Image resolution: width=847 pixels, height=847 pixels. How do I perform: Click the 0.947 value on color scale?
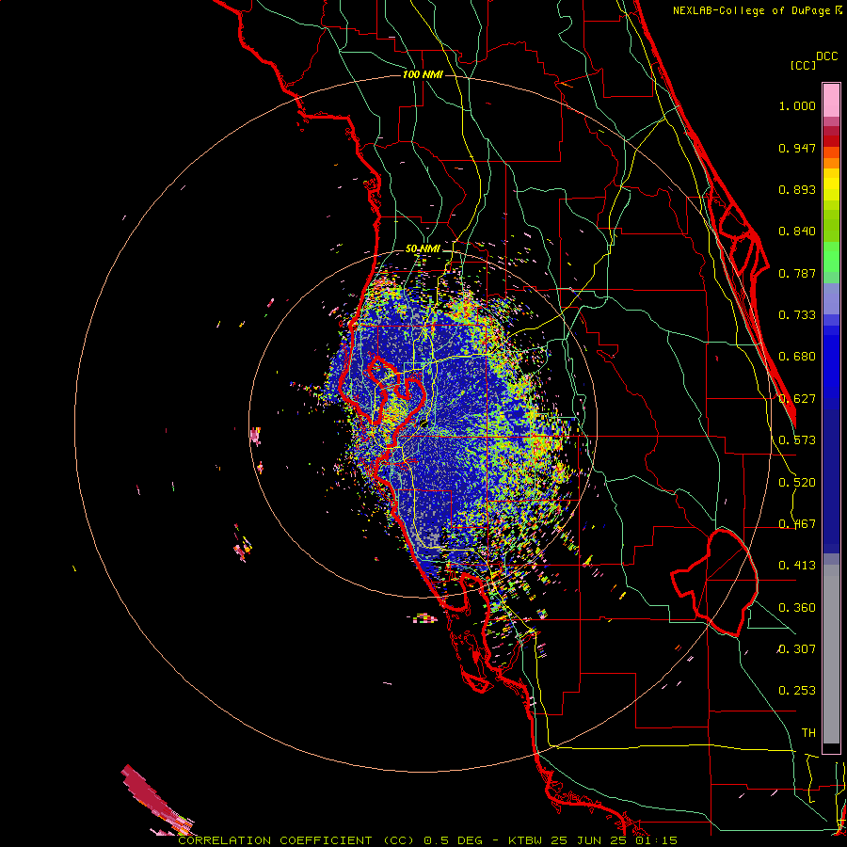pos(797,148)
